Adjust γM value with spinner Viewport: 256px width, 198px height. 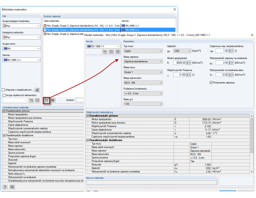pos(230,51)
